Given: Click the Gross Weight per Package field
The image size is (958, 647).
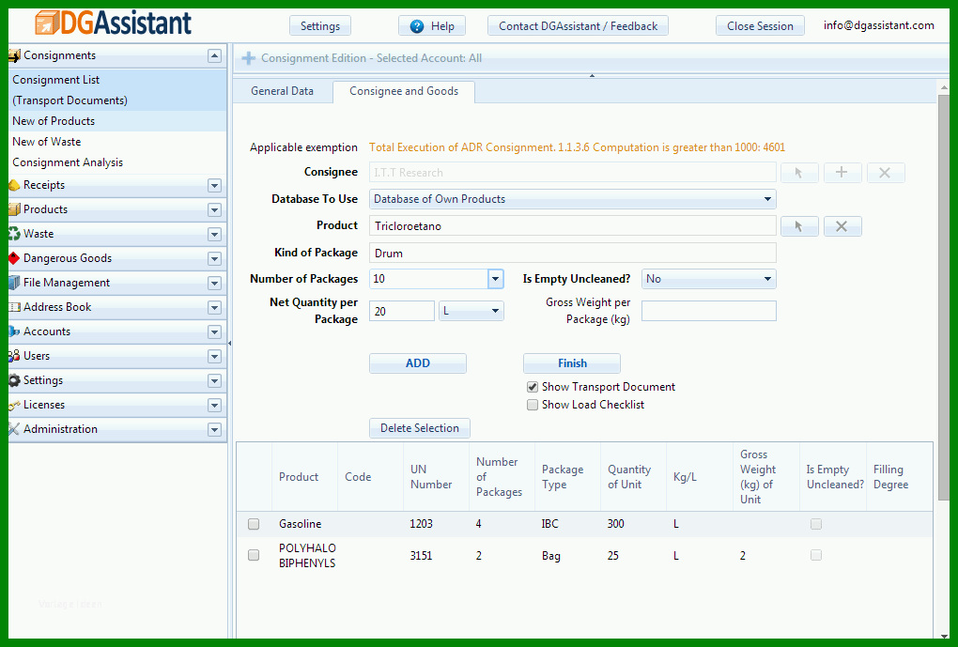Looking at the screenshot, I should tap(709, 311).
